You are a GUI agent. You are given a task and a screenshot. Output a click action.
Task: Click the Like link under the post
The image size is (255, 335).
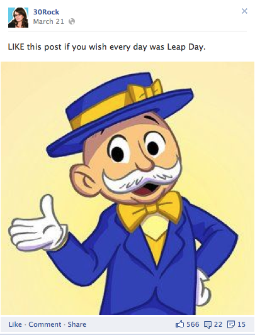[15, 324]
